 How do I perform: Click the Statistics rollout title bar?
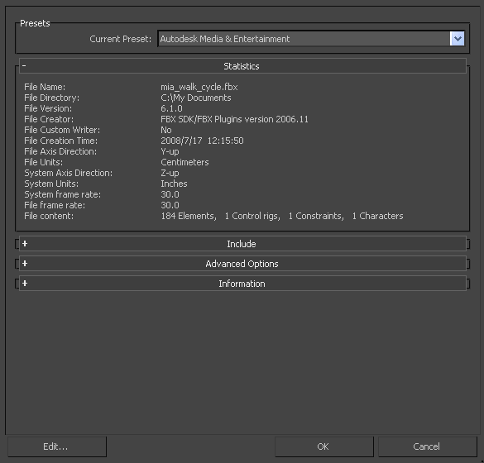pos(242,66)
